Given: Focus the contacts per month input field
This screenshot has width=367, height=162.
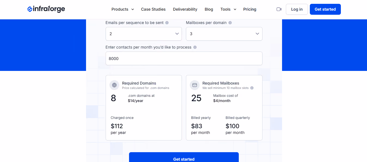Looking at the screenshot, I should click(x=184, y=58).
